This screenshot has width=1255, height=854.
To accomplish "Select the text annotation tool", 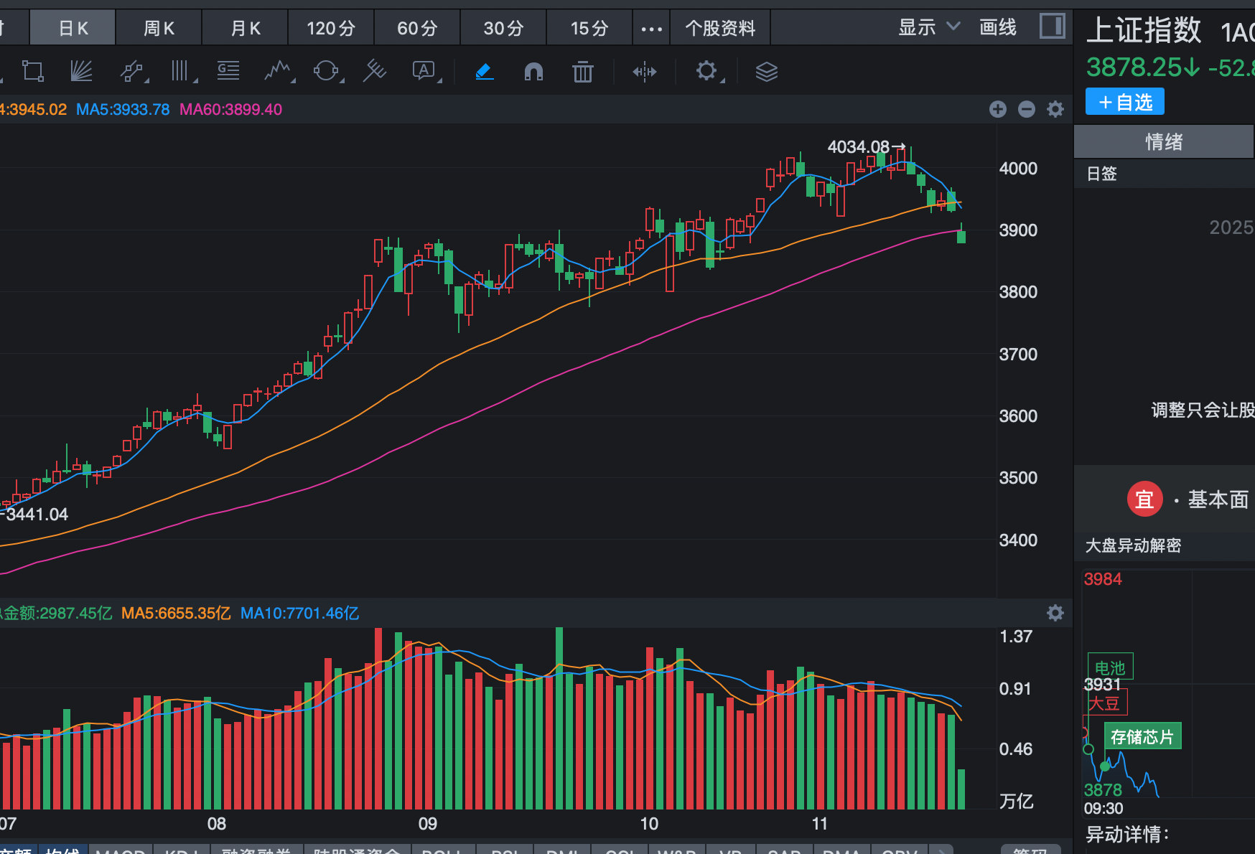I will click(424, 70).
